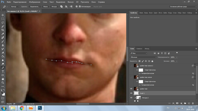Select the History Brush tool
198x111 pixels.
pyautogui.click(x=3, y=49)
